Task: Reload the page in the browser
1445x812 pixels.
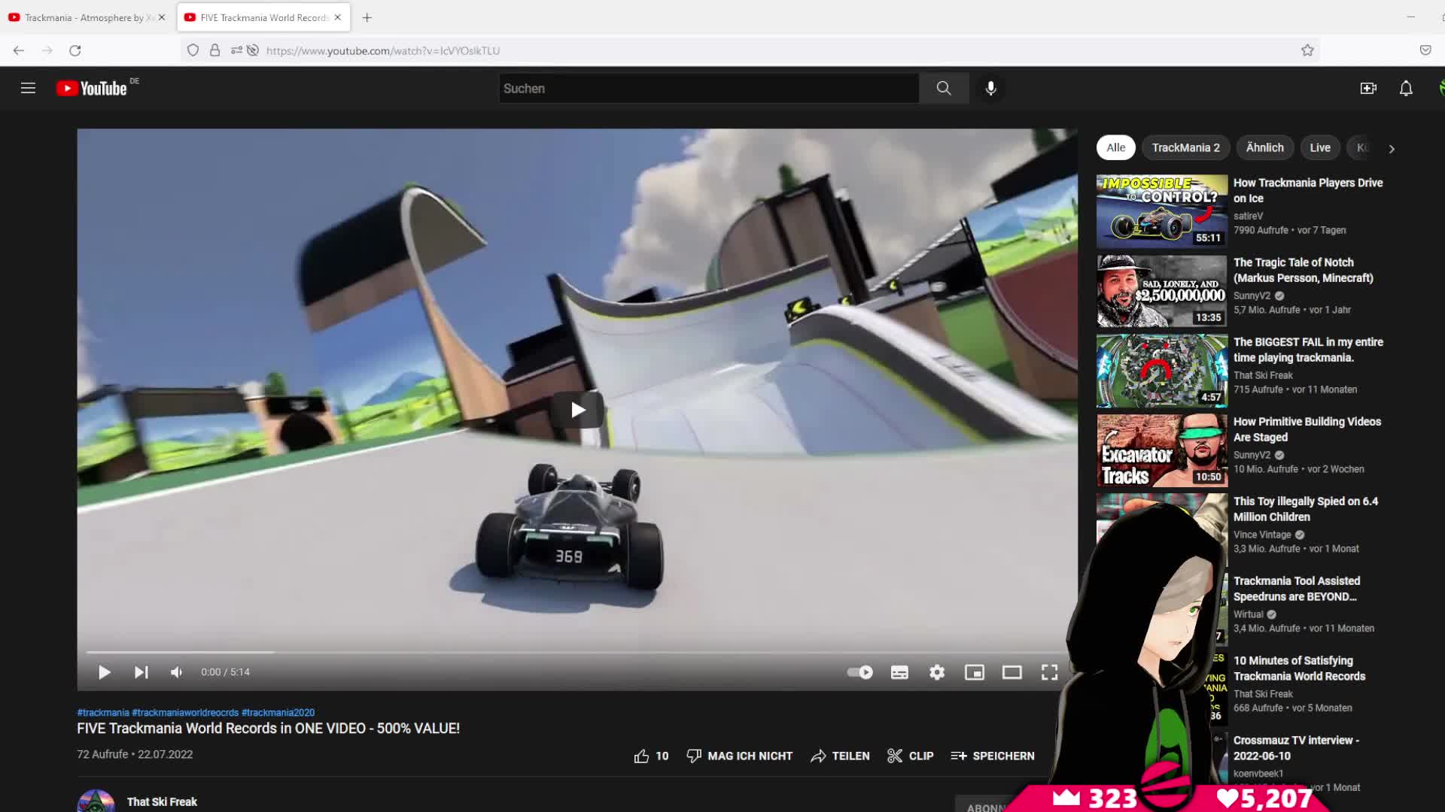Action: 75,50
